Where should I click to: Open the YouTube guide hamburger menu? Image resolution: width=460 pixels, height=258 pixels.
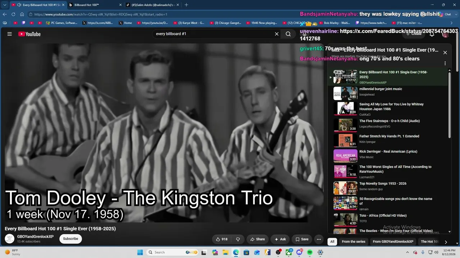10,34
